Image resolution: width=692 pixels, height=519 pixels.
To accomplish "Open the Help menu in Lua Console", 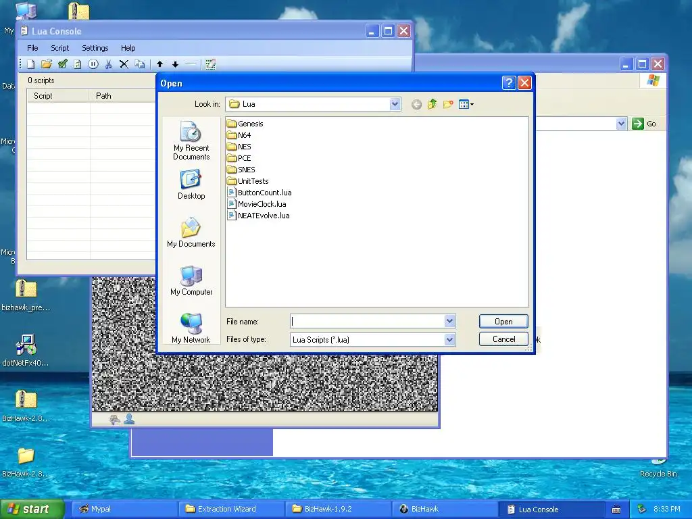I will tap(128, 48).
